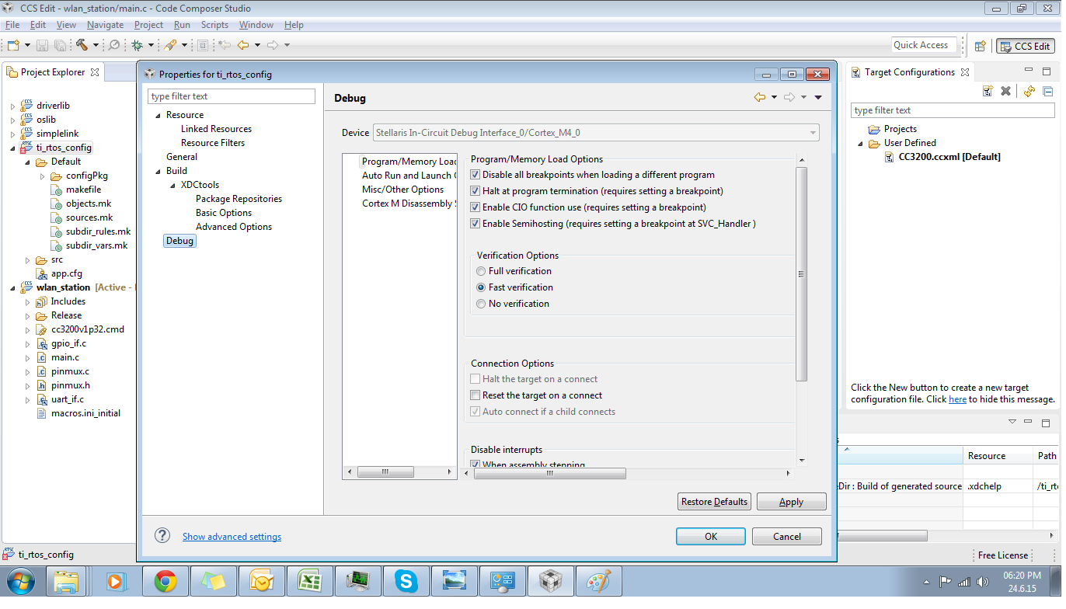Open Windows Media Player from taskbar
Viewport: 1066px width, 609px height.
(x=115, y=581)
